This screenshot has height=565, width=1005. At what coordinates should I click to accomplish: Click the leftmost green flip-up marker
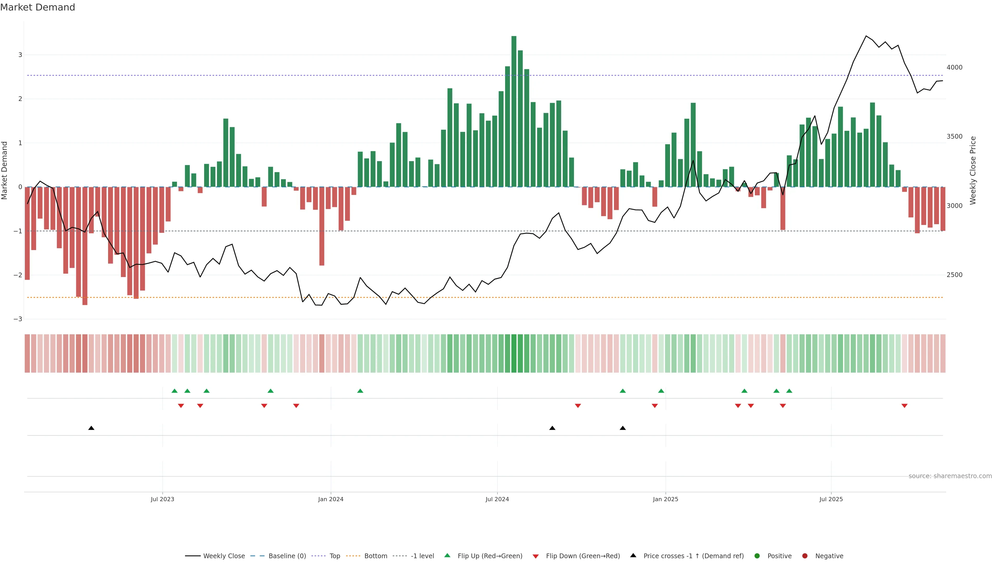(174, 391)
